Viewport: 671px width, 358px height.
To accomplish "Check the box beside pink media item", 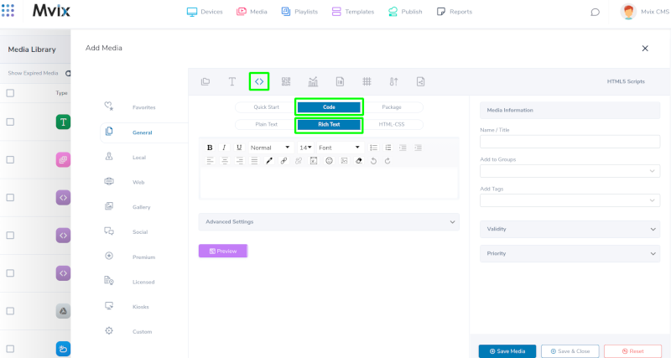I will point(10,159).
